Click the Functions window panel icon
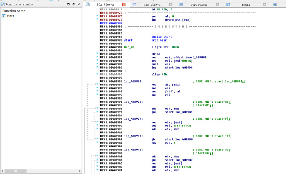This screenshot has height=174, width=286. click(2, 4)
